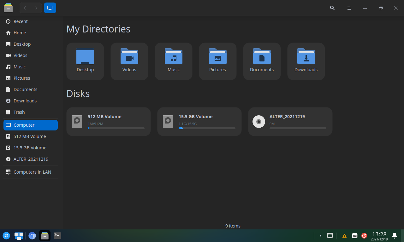The height and width of the screenshot is (242, 404).
Task: Open Computers in LAN in sidebar
Action: coord(31,172)
